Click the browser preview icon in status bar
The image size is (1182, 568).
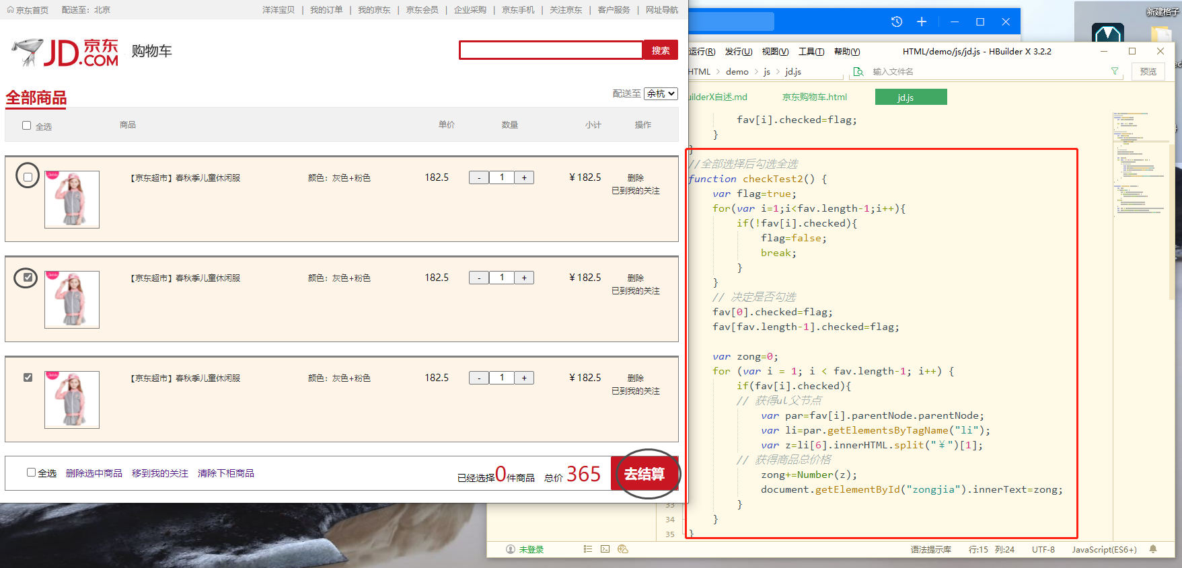[622, 549]
